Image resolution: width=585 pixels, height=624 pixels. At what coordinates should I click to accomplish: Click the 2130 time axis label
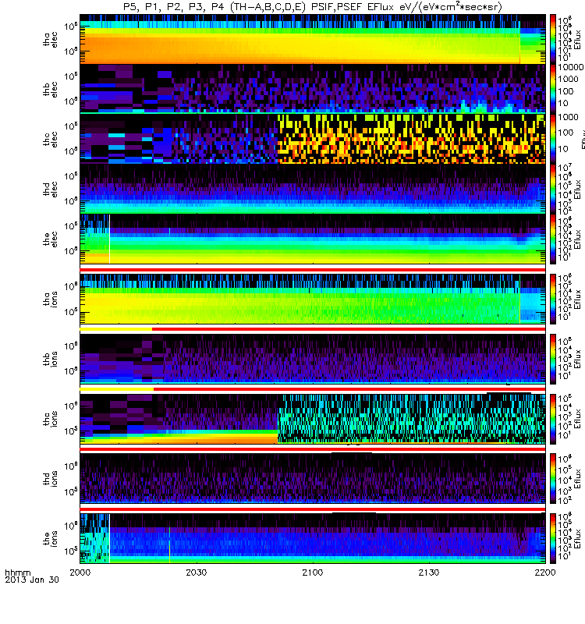pos(428,573)
